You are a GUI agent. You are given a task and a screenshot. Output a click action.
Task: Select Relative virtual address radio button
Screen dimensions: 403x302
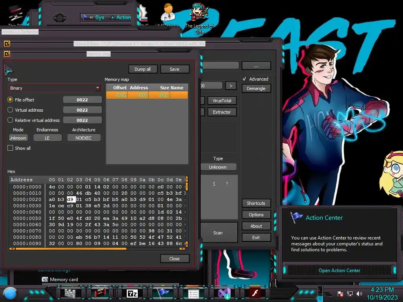point(10,120)
